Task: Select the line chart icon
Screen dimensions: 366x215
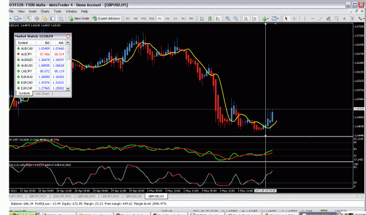Action: pos(218,18)
